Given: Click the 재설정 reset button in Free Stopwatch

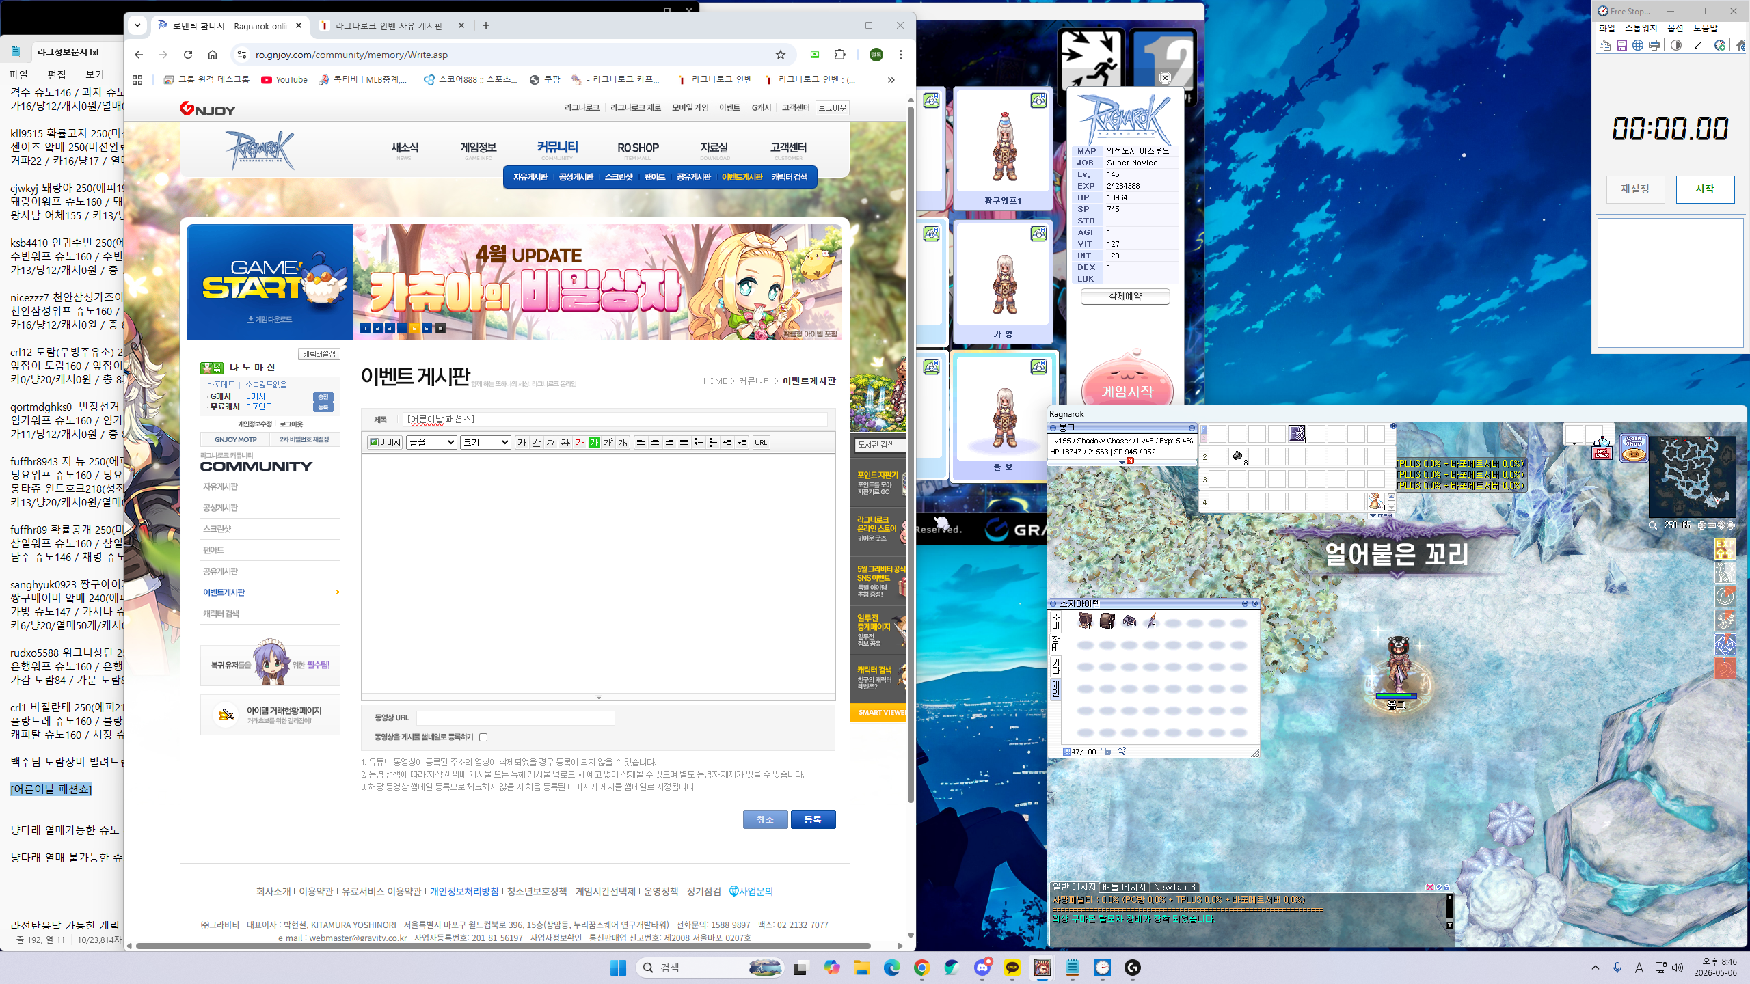Looking at the screenshot, I should point(1635,189).
